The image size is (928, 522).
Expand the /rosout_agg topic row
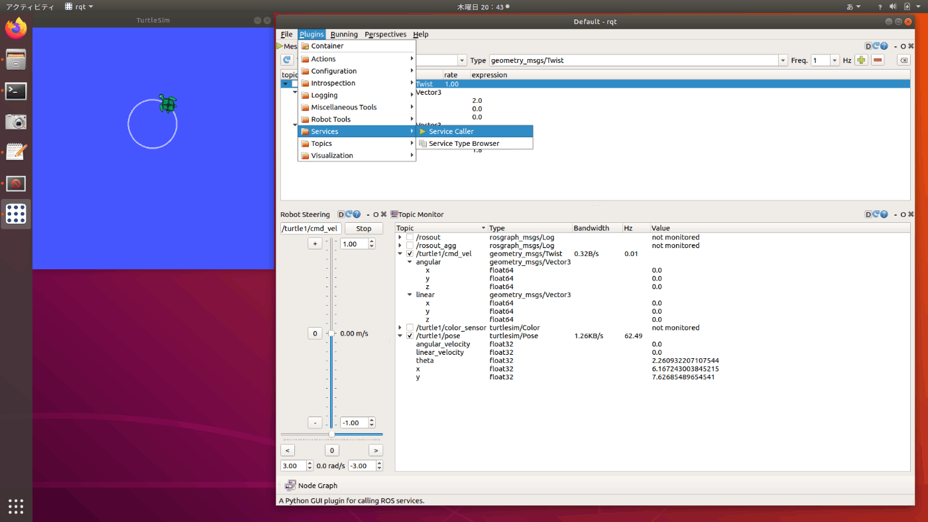(x=400, y=245)
